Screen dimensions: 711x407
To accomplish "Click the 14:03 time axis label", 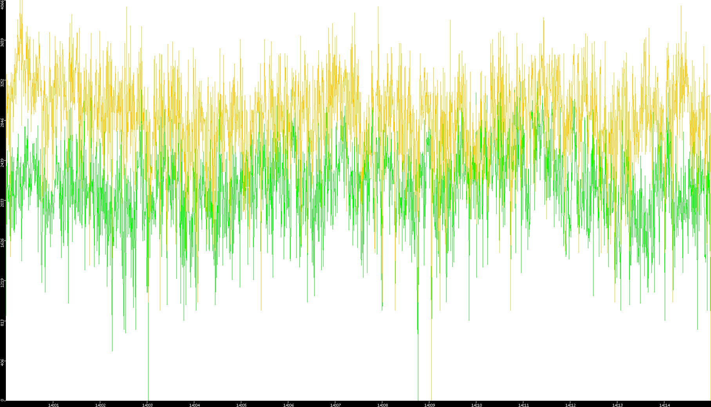I will [147, 405].
